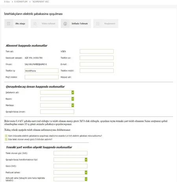Focus the Gücü (kVt) input field
Image resolution: width=177 pixels, height=182 pixels.
click(70, 166)
